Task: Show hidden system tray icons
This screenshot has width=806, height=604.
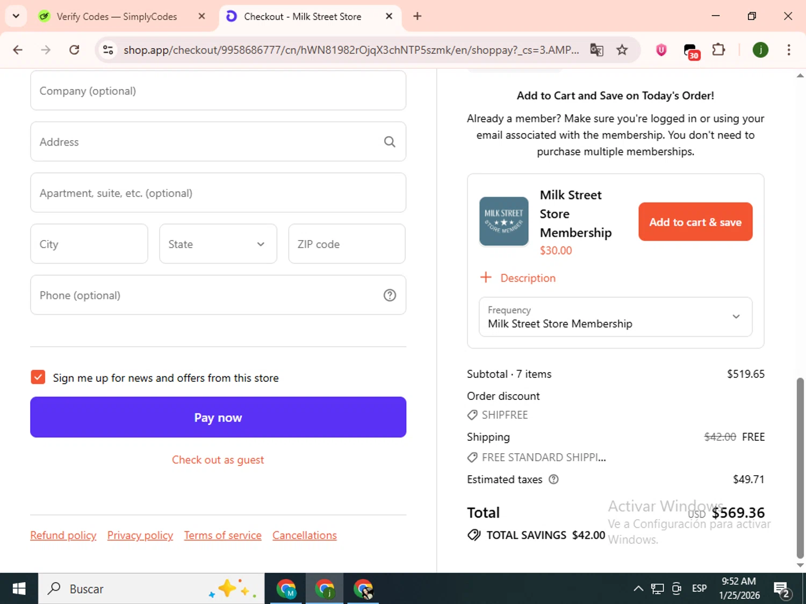Action: [x=638, y=588]
